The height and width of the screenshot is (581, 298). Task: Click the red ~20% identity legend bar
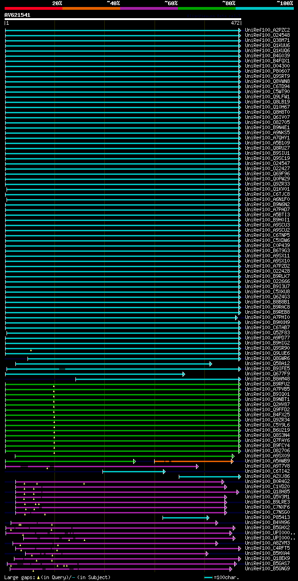point(33,8)
